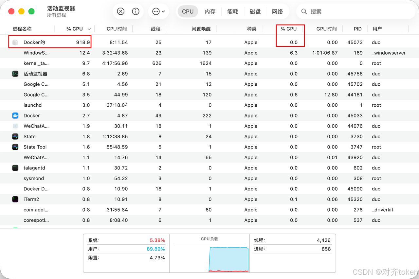Expand the more options ellipsis menu
Image resolution: width=419 pixels, height=279 pixels.
click(158, 11)
